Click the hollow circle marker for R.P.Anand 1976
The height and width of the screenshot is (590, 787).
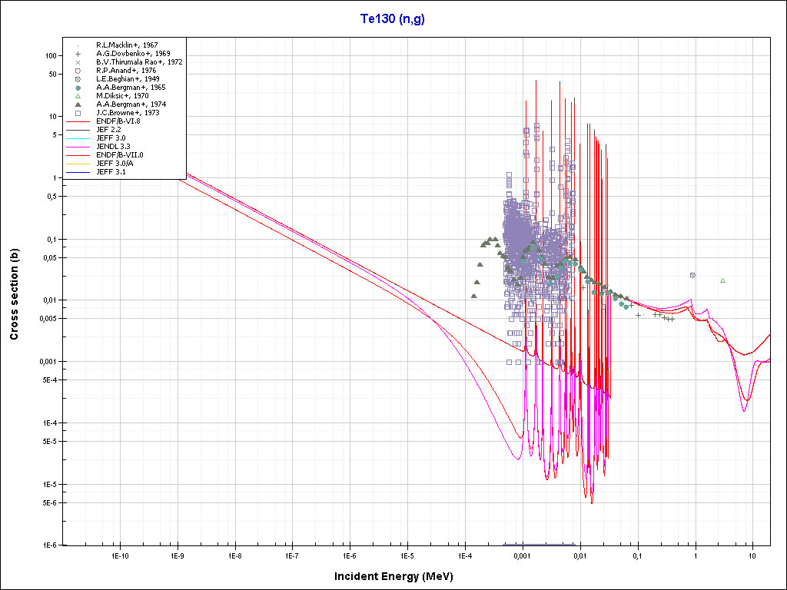(78, 71)
